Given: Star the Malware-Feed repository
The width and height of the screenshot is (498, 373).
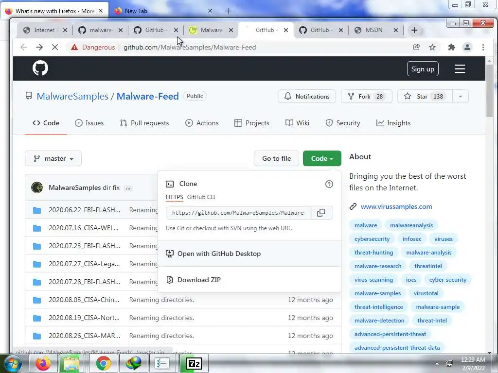Looking at the screenshot, I should (425, 97).
